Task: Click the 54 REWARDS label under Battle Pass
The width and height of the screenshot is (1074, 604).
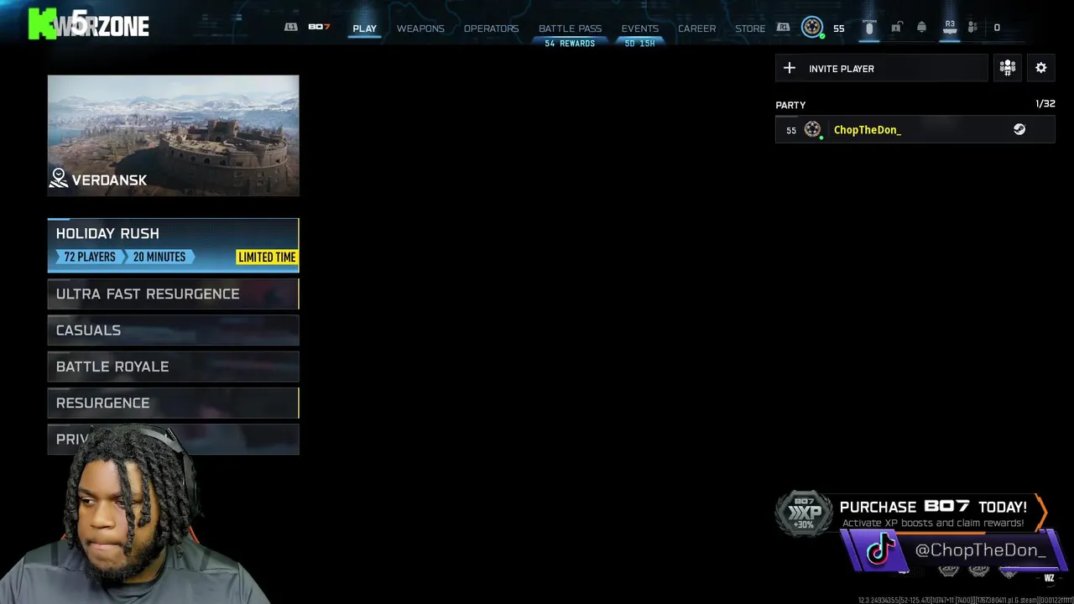Action: (x=570, y=44)
